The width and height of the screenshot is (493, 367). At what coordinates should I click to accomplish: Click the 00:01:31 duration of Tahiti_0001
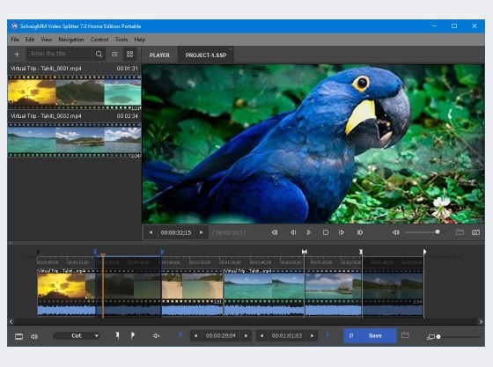(127, 69)
